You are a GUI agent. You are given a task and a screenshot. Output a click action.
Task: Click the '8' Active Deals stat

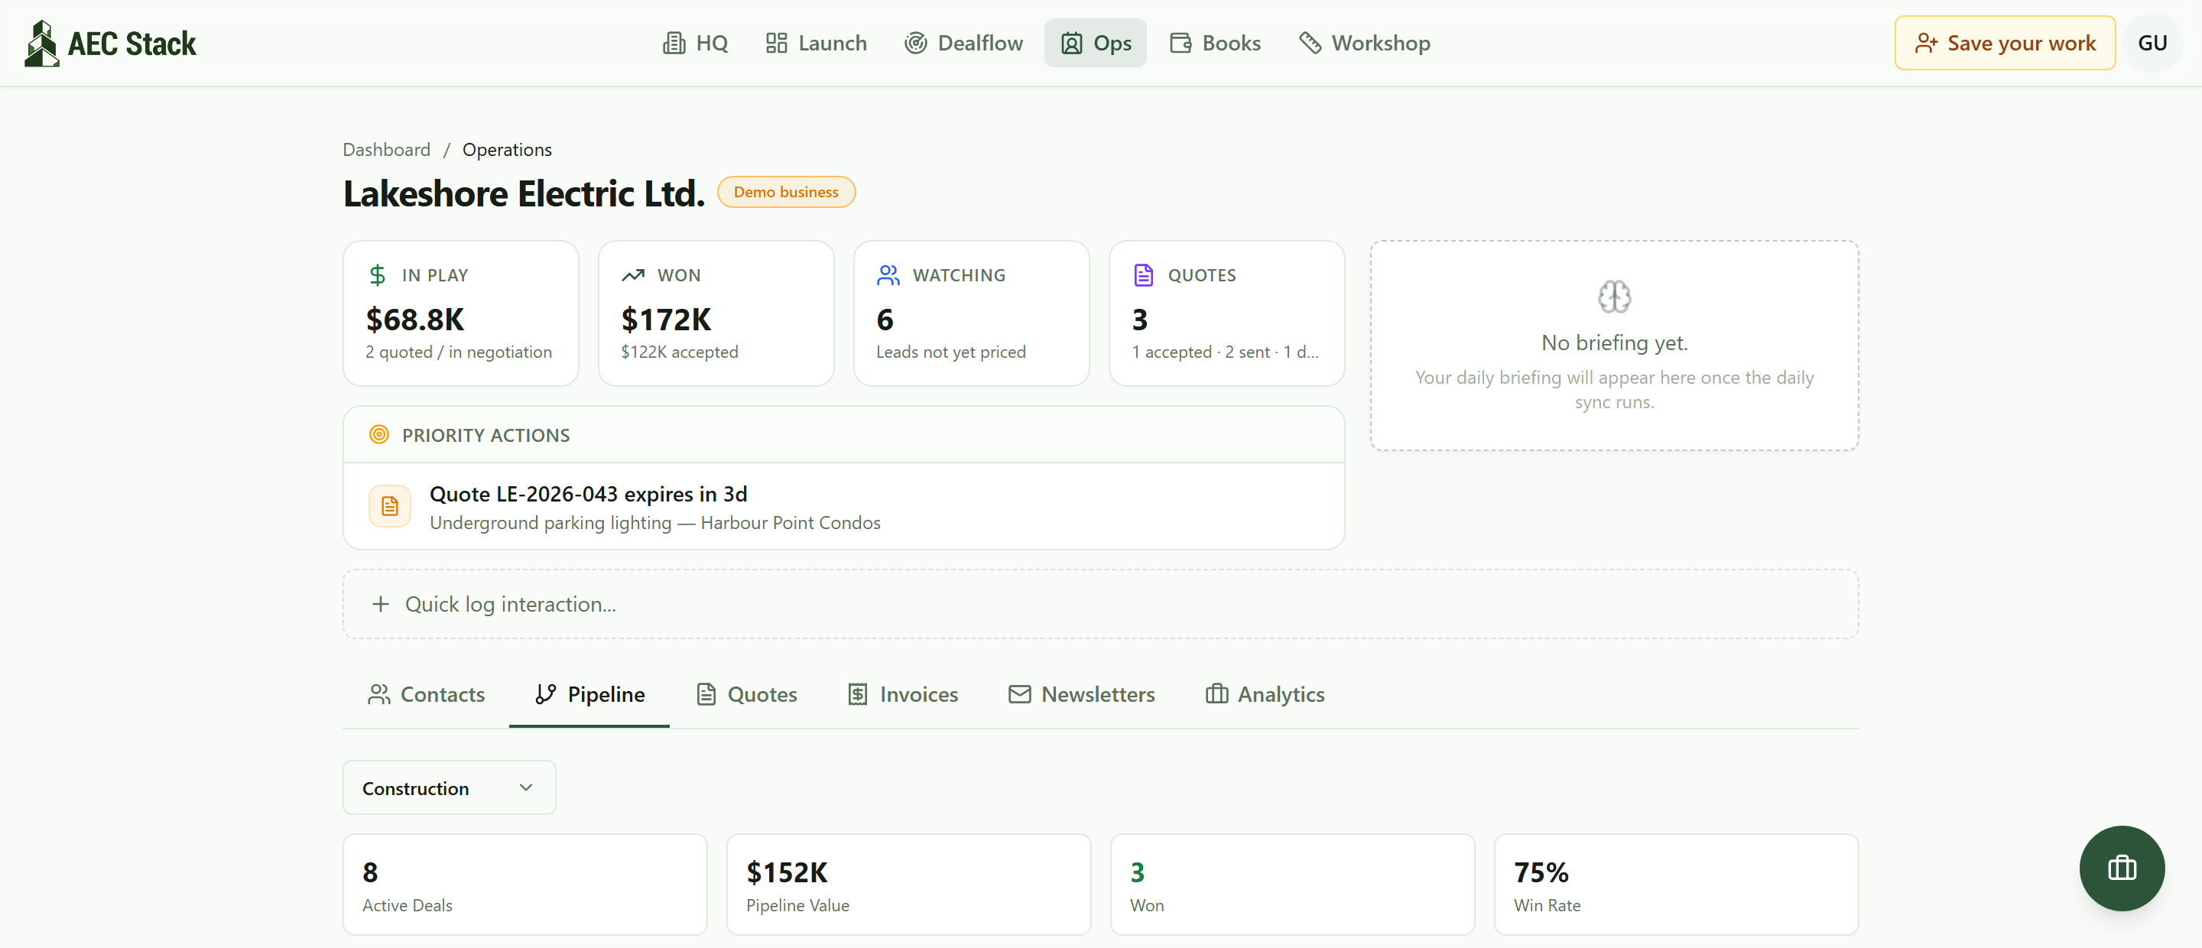(x=370, y=873)
